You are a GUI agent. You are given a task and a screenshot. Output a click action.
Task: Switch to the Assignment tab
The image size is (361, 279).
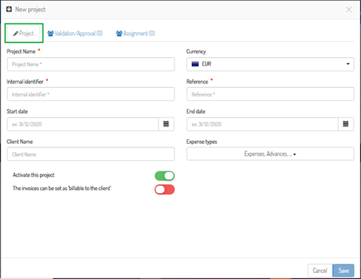click(x=135, y=33)
